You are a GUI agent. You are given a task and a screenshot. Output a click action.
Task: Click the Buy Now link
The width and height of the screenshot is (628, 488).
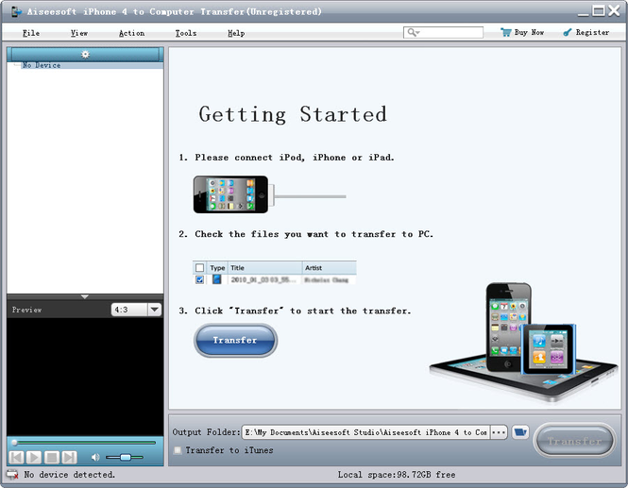tap(529, 32)
